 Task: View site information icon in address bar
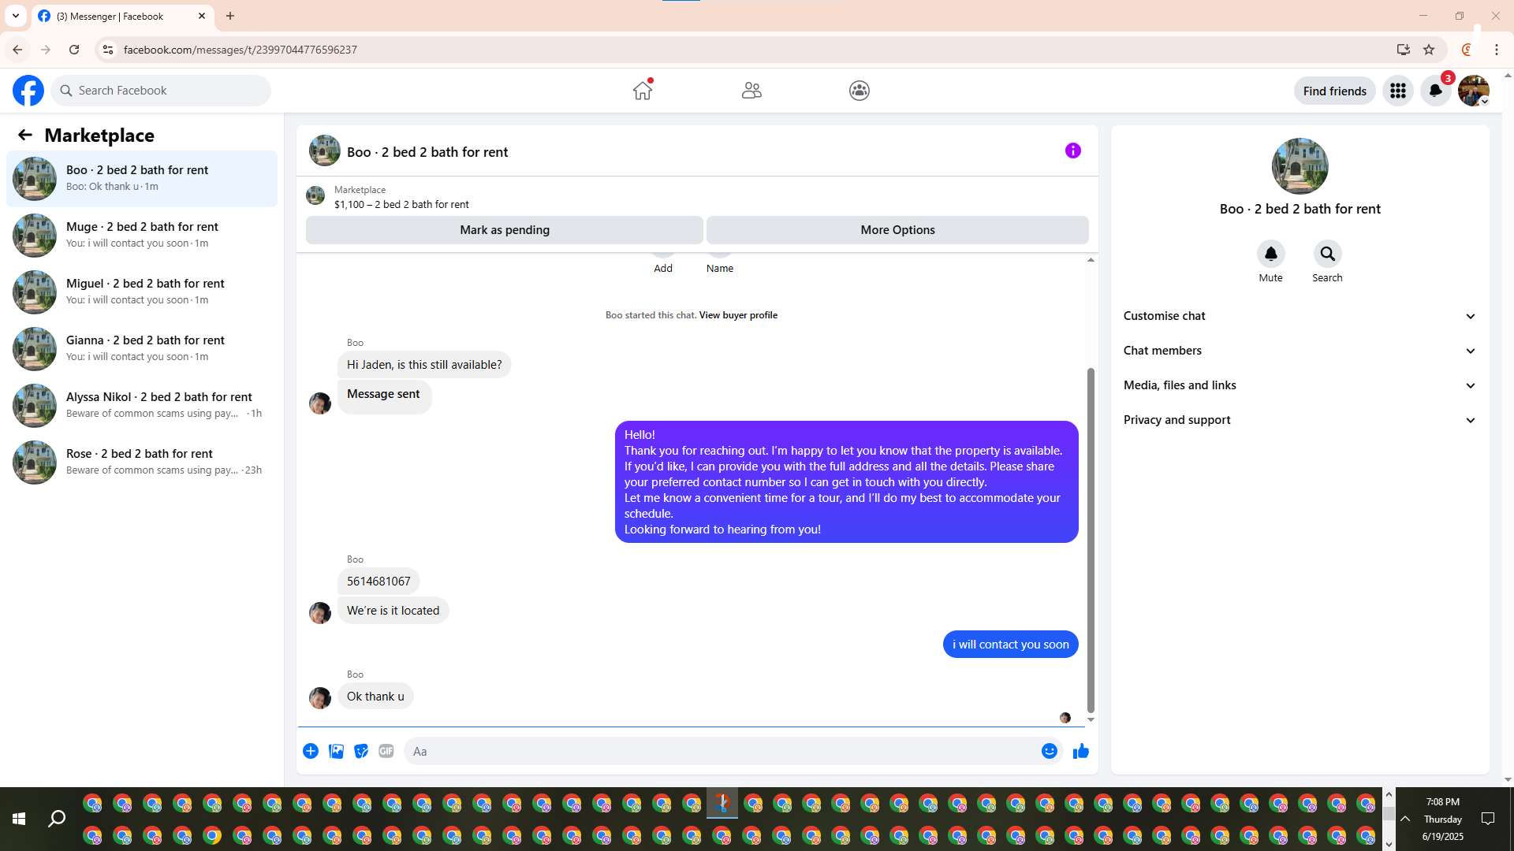108,50
